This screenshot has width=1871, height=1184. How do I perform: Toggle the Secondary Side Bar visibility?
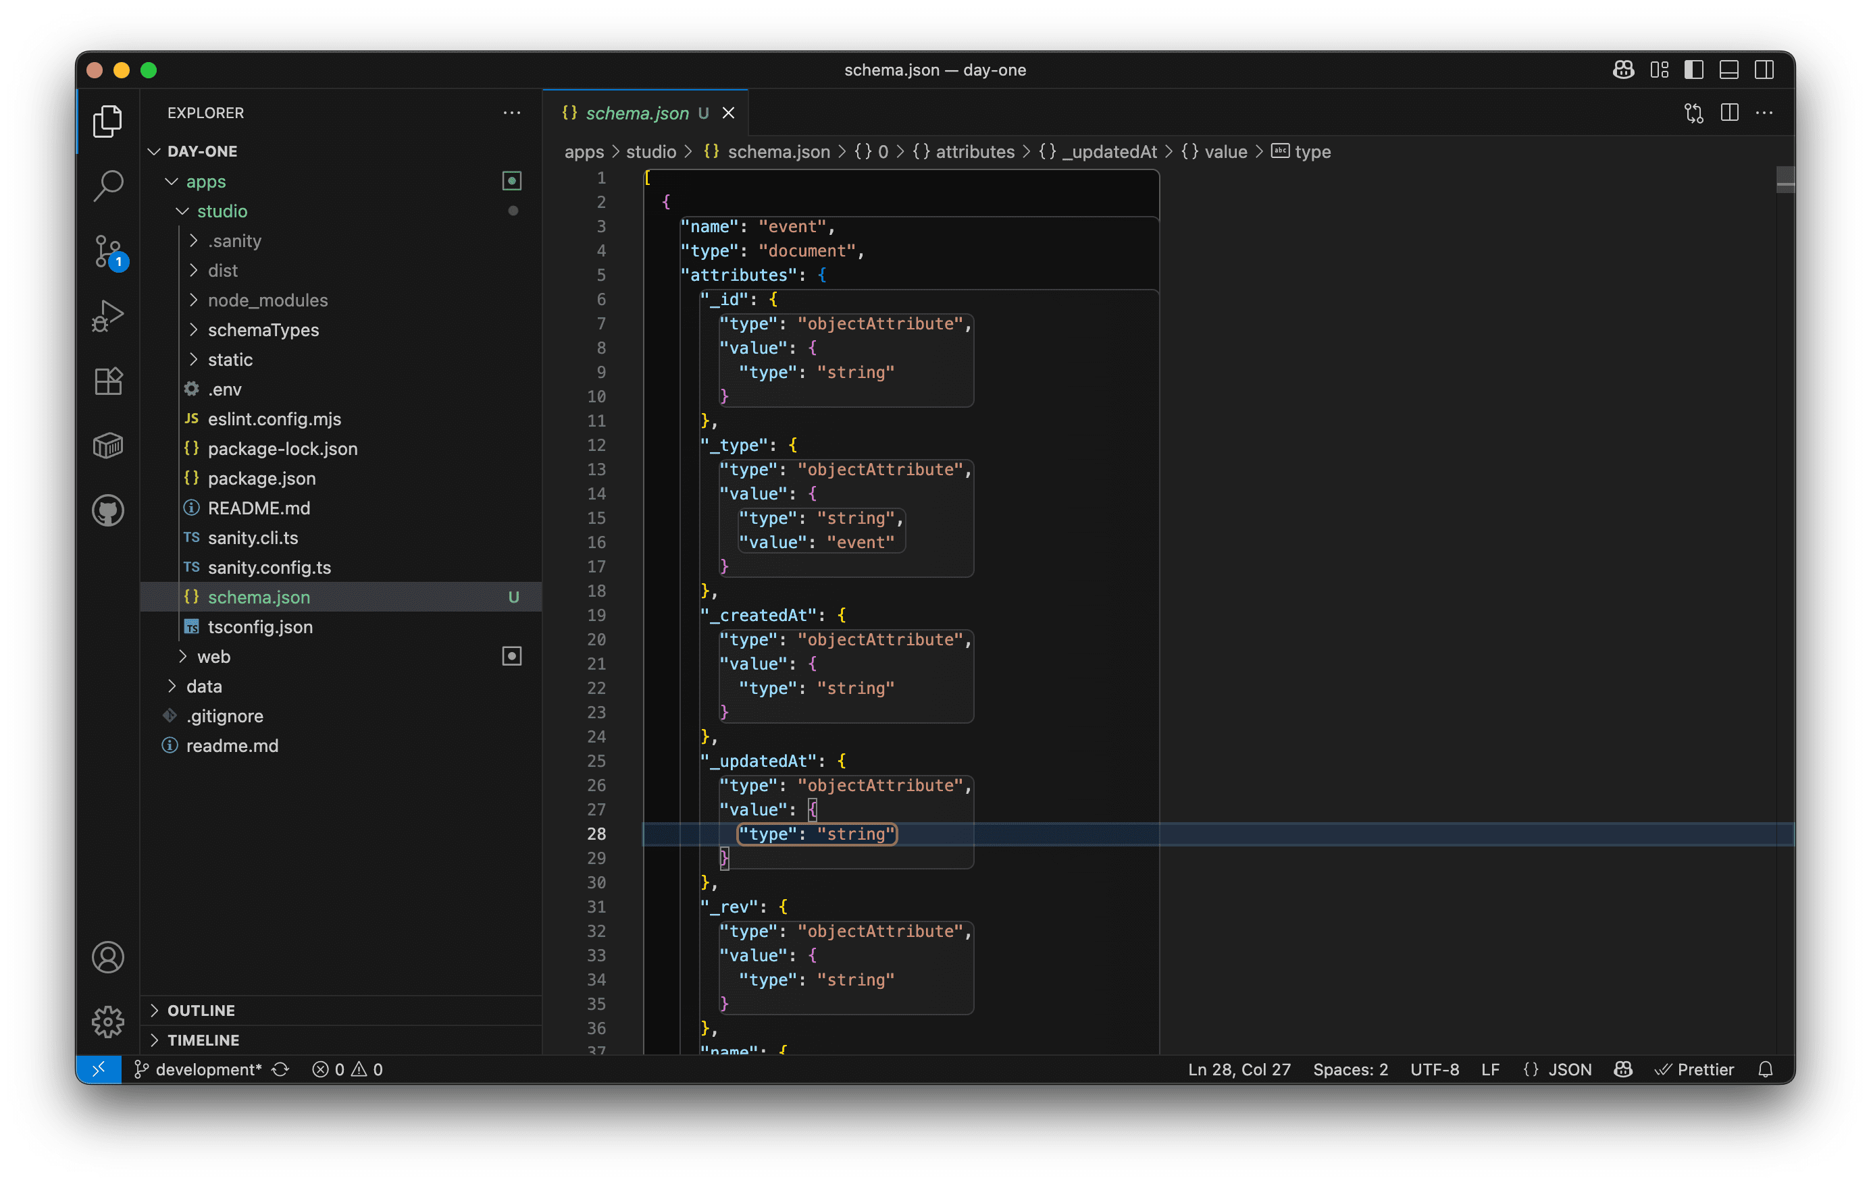[x=1764, y=70]
